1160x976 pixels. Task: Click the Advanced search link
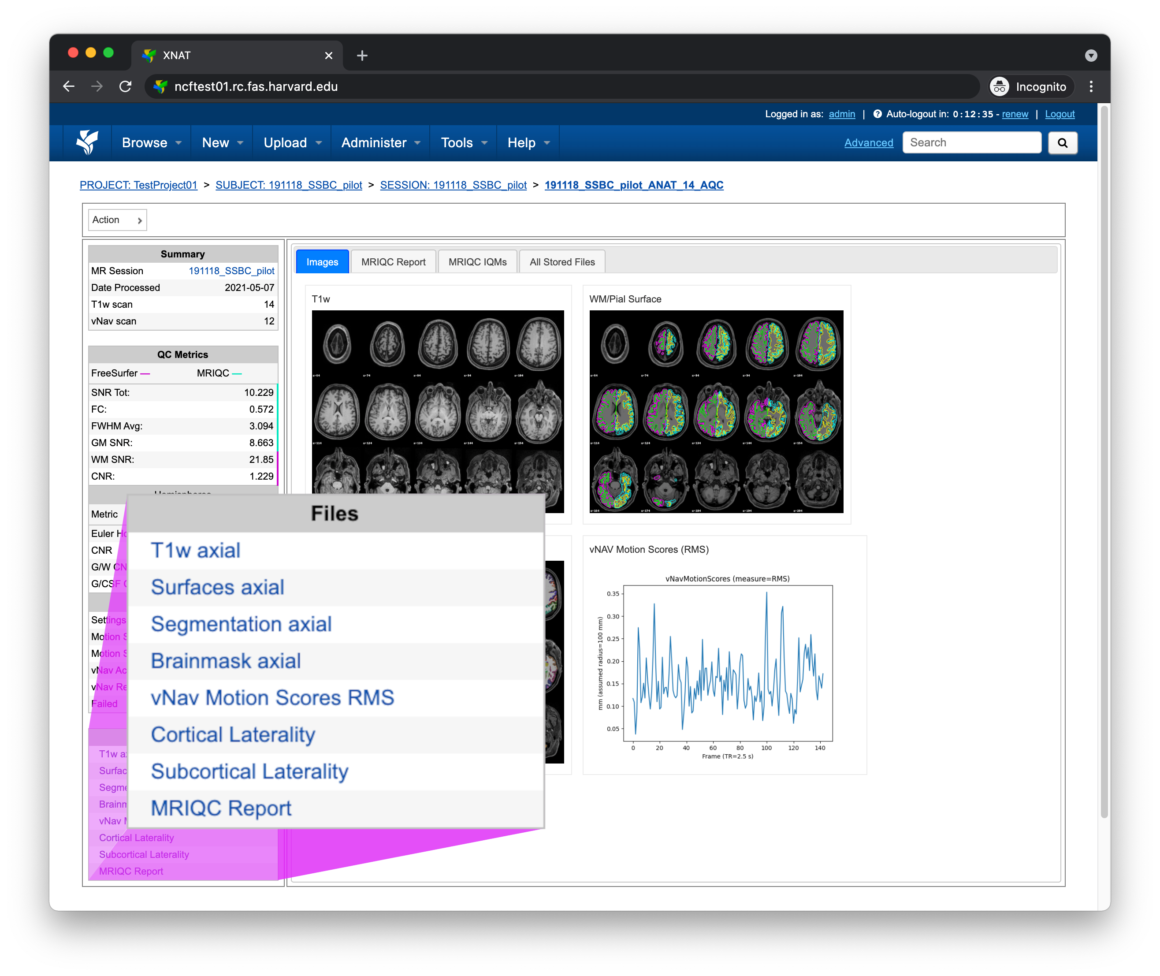tap(869, 143)
